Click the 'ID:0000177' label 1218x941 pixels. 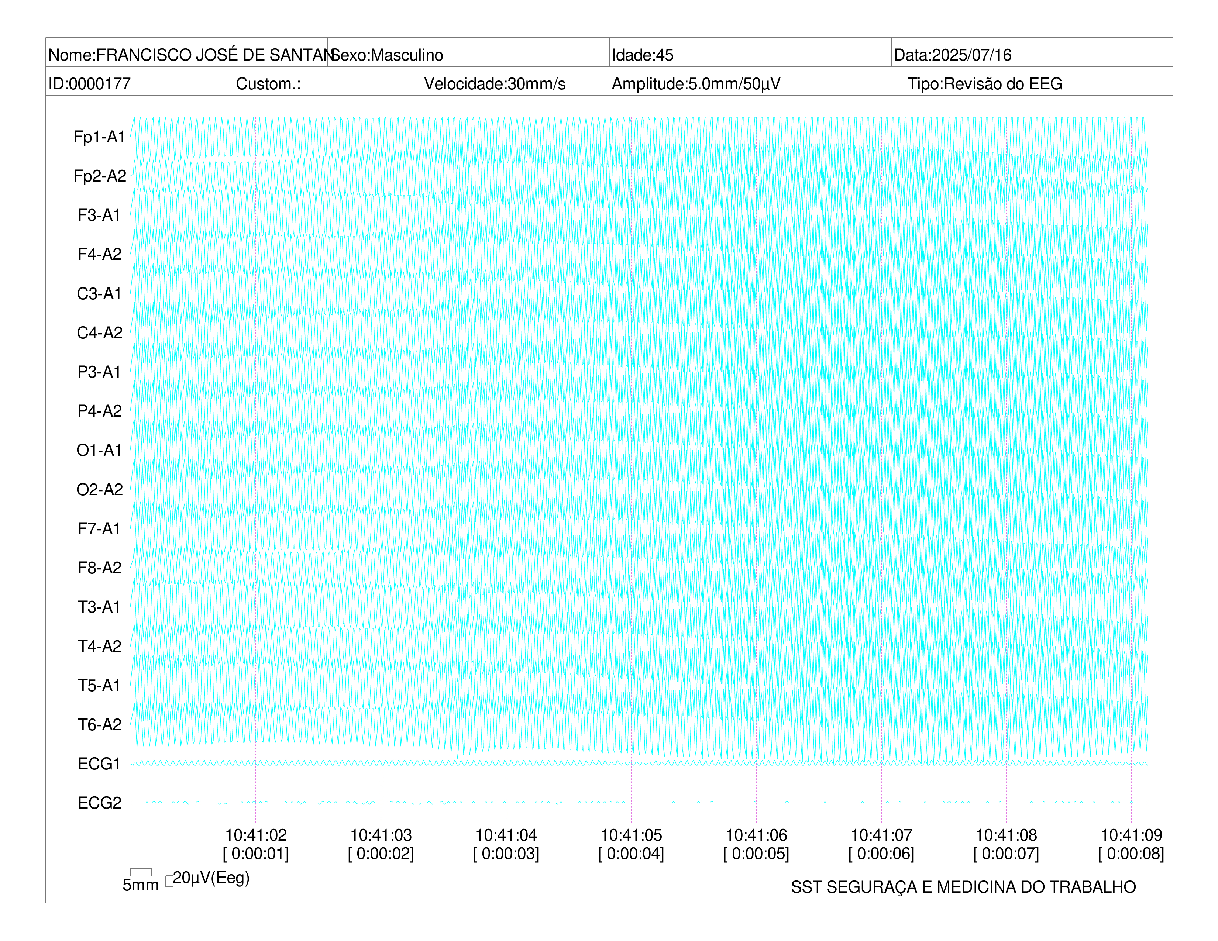click(89, 84)
